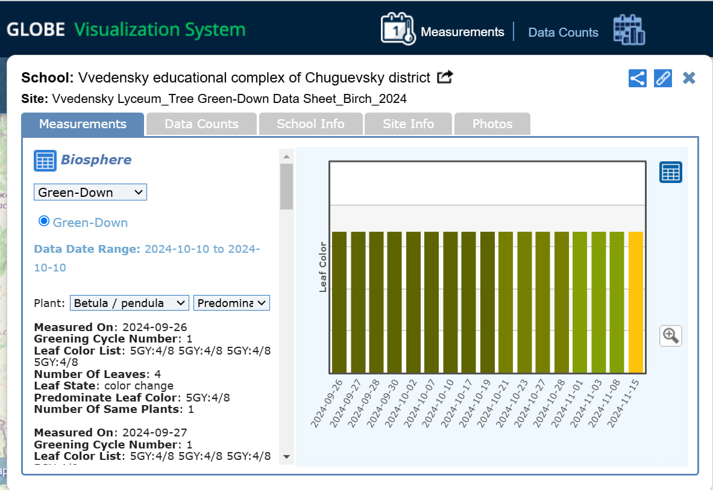713x490 pixels.
Task: Open Biosphere data table icon
Action: (45, 160)
